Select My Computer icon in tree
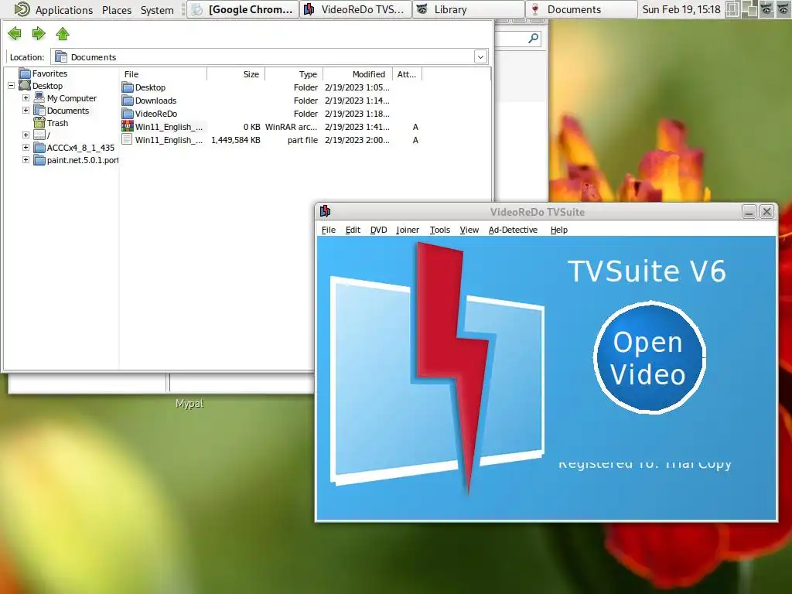The height and width of the screenshot is (594, 792). click(39, 98)
